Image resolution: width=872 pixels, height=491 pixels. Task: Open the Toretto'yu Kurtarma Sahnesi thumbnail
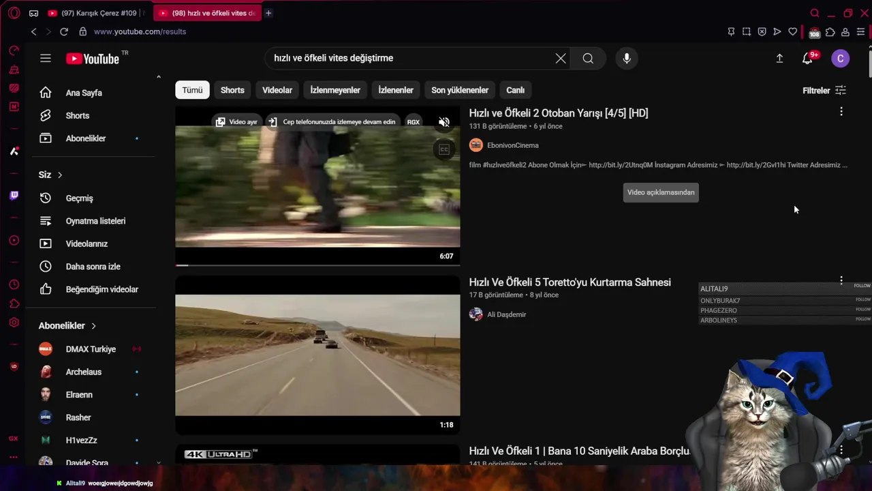click(317, 355)
